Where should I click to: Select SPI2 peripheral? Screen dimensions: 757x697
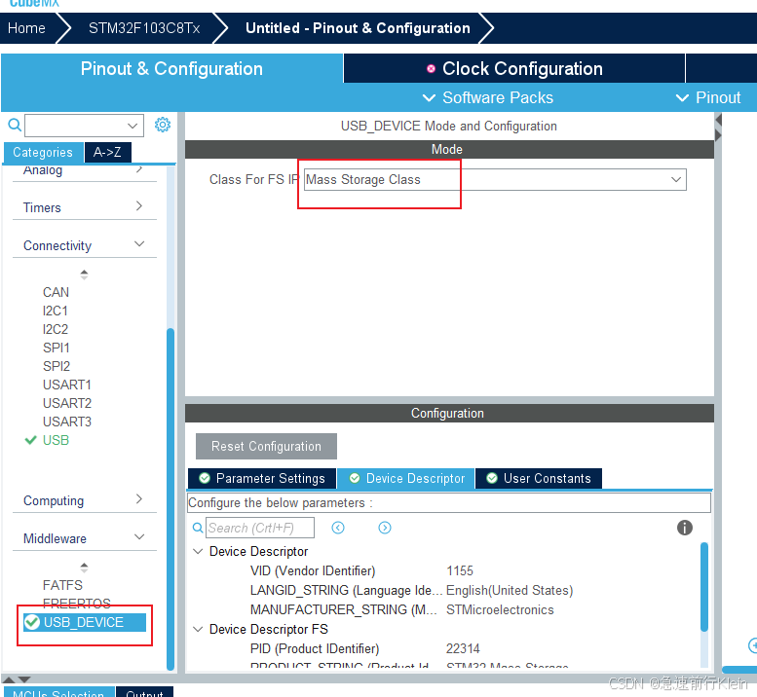pyautogui.click(x=57, y=366)
